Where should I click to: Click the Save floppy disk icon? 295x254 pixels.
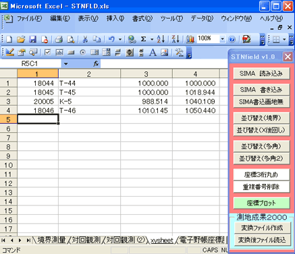click(x=33, y=40)
